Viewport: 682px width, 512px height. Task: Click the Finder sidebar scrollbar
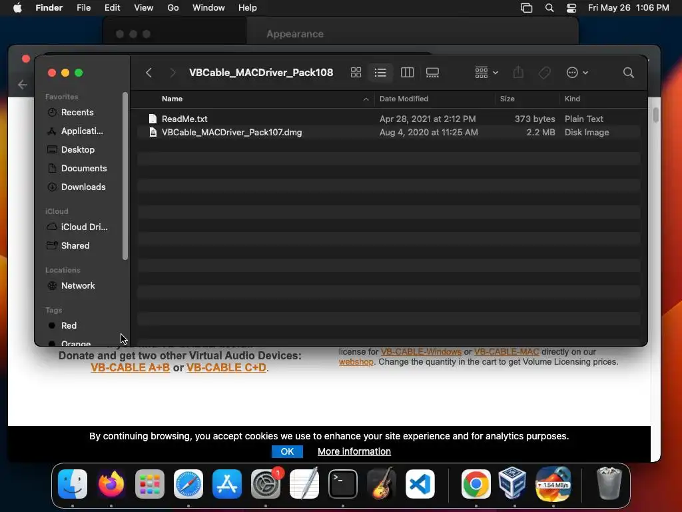pyautogui.click(x=125, y=176)
